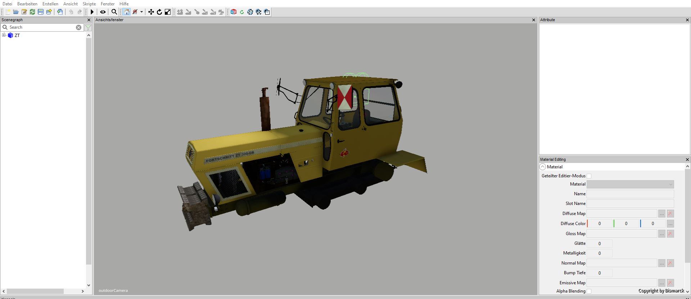Open the Hilfe menu

(x=124, y=4)
